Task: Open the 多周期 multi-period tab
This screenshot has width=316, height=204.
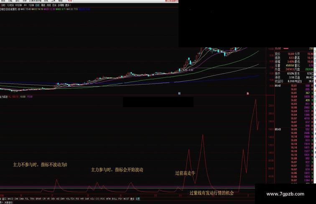Action: pyautogui.click(x=61, y=5)
